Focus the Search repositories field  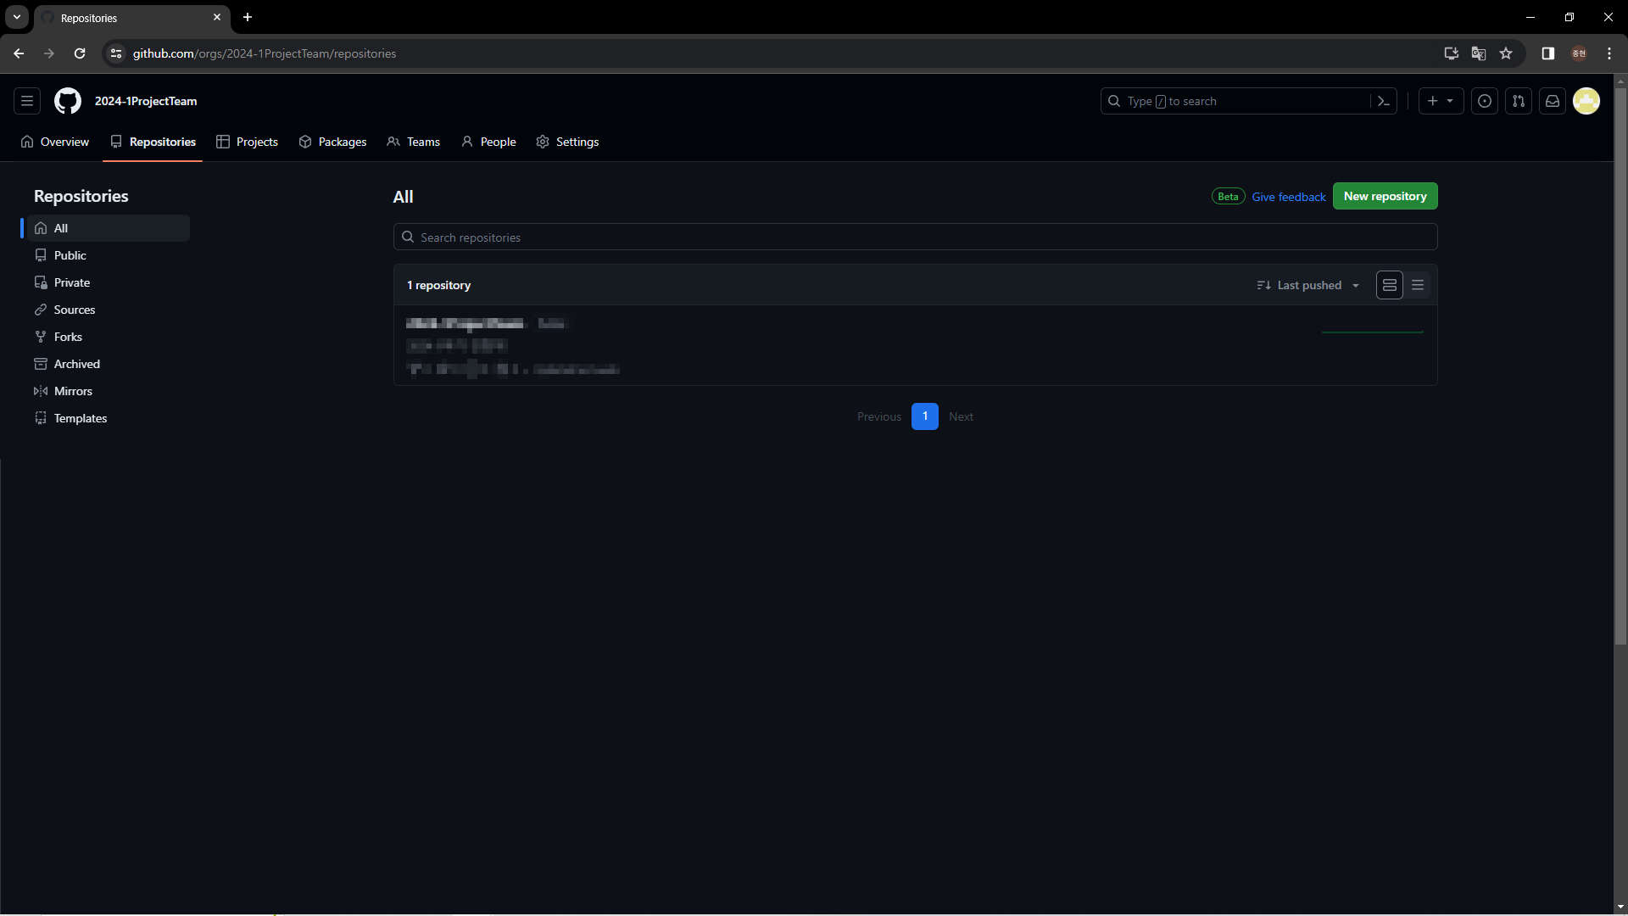click(x=916, y=237)
